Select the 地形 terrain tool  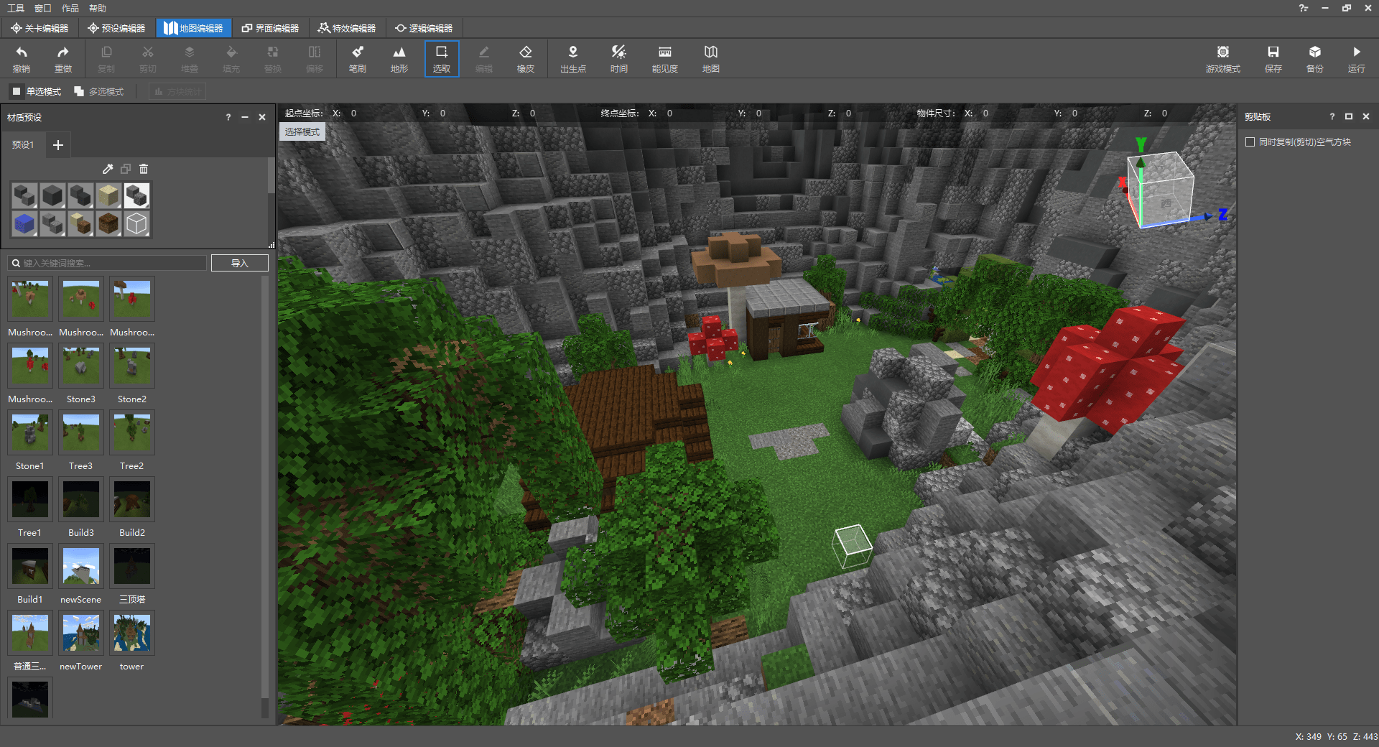399,59
